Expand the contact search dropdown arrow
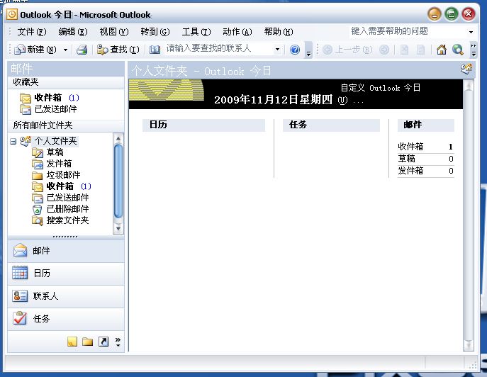The height and width of the screenshot is (377, 487). point(278,49)
